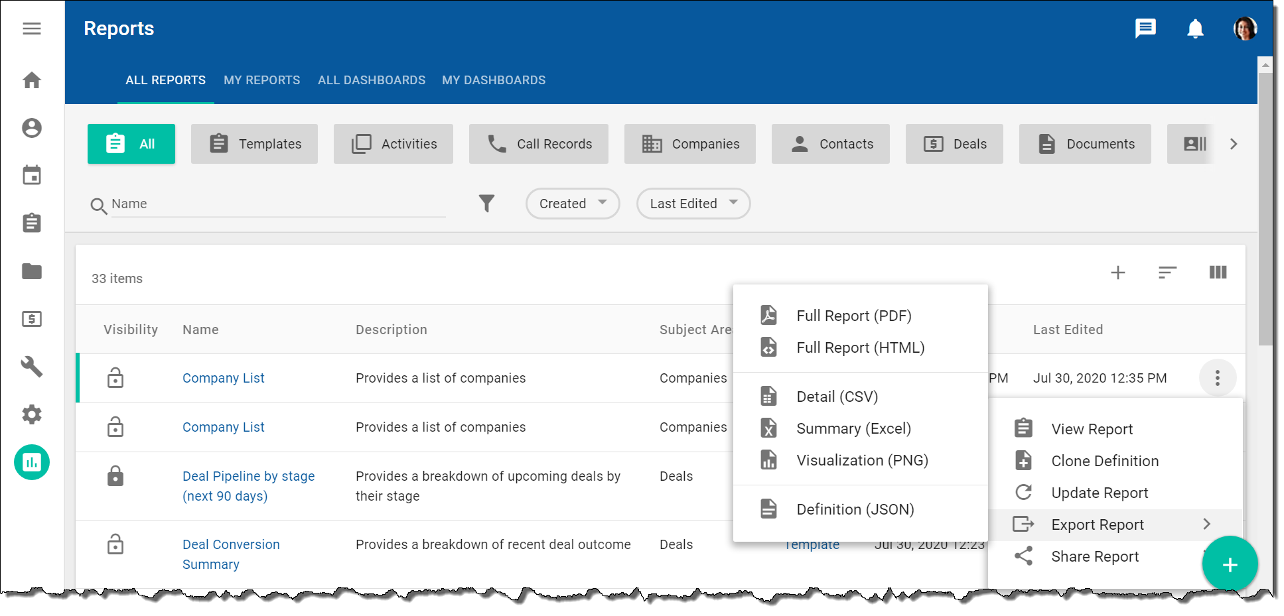Click the sort list icon
Image resolution: width=1284 pixels, height=616 pixels.
[x=1167, y=273]
